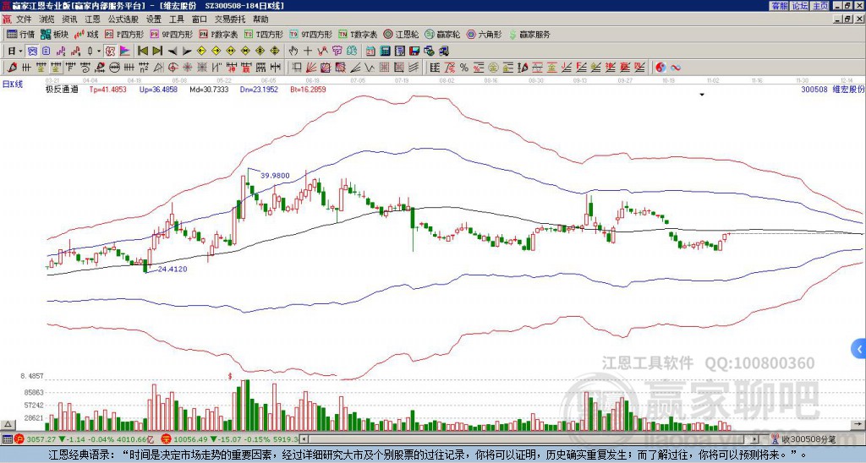Screen dimensions: 866x463
Task: Open the 文件 menu
Action: pos(24,19)
